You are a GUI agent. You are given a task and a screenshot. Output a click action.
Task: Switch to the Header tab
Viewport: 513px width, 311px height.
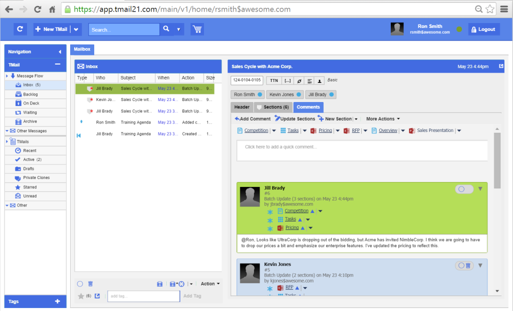pyautogui.click(x=242, y=106)
